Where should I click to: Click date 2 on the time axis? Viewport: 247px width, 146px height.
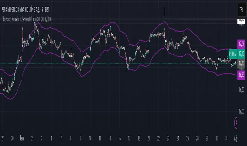point(32,138)
